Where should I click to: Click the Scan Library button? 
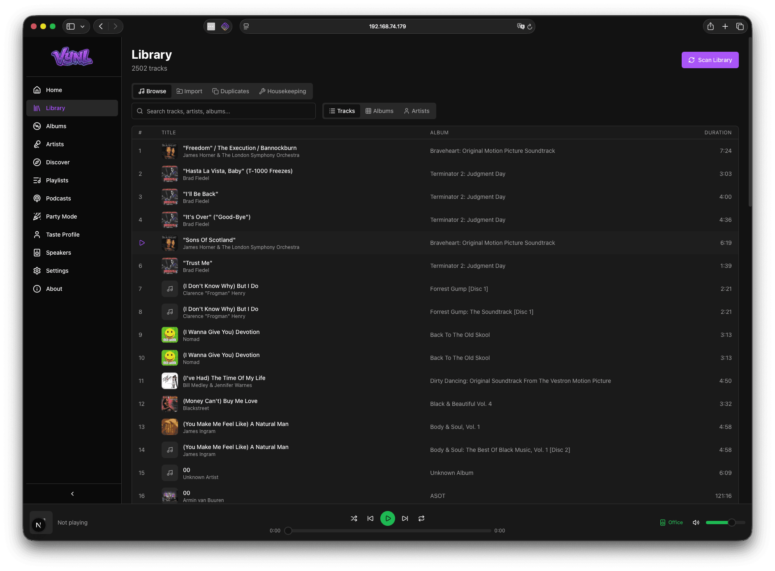point(710,60)
